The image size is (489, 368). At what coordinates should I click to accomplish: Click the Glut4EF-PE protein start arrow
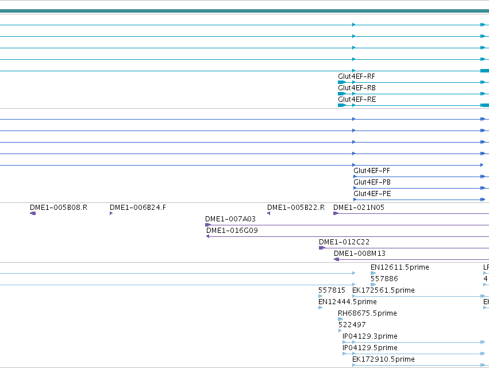pyautogui.click(x=355, y=200)
